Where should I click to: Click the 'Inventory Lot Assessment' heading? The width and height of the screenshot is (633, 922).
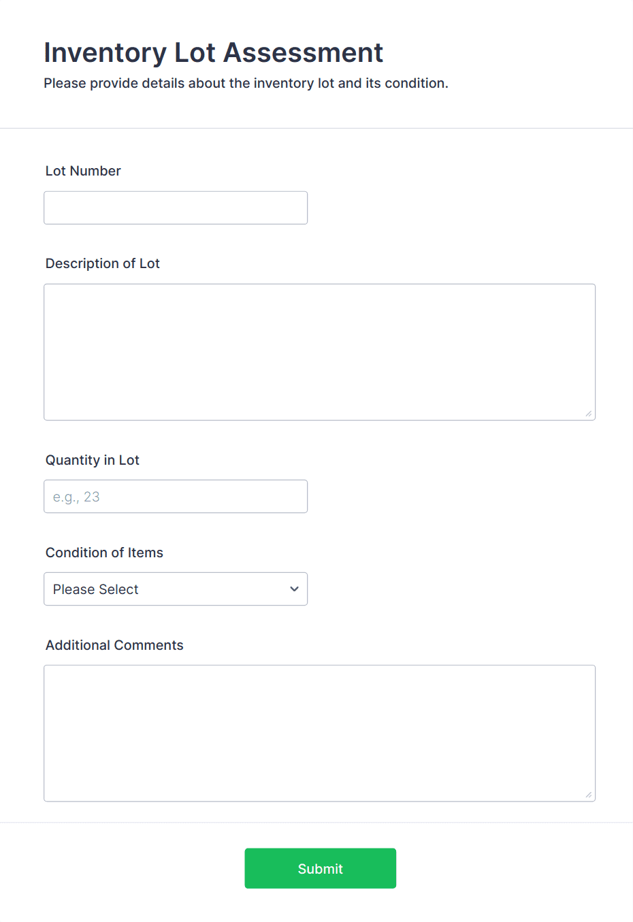(x=213, y=52)
